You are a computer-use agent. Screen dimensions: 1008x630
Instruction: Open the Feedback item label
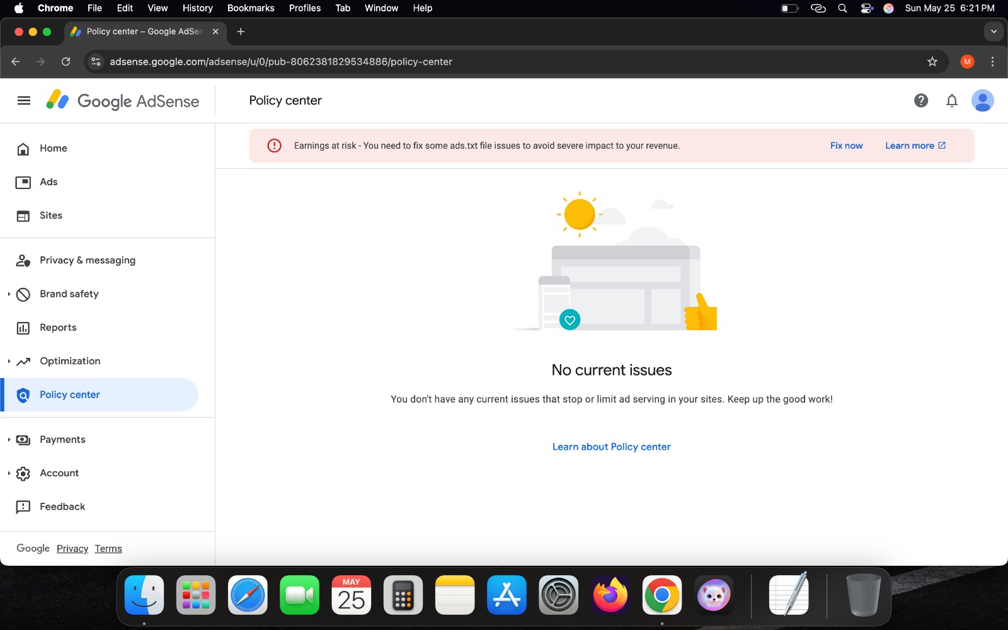click(x=62, y=507)
